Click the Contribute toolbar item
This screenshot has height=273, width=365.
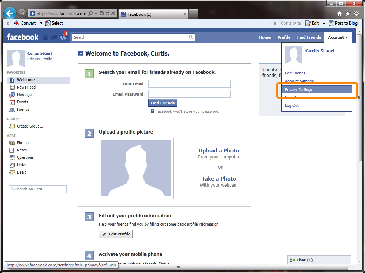tap(291, 23)
